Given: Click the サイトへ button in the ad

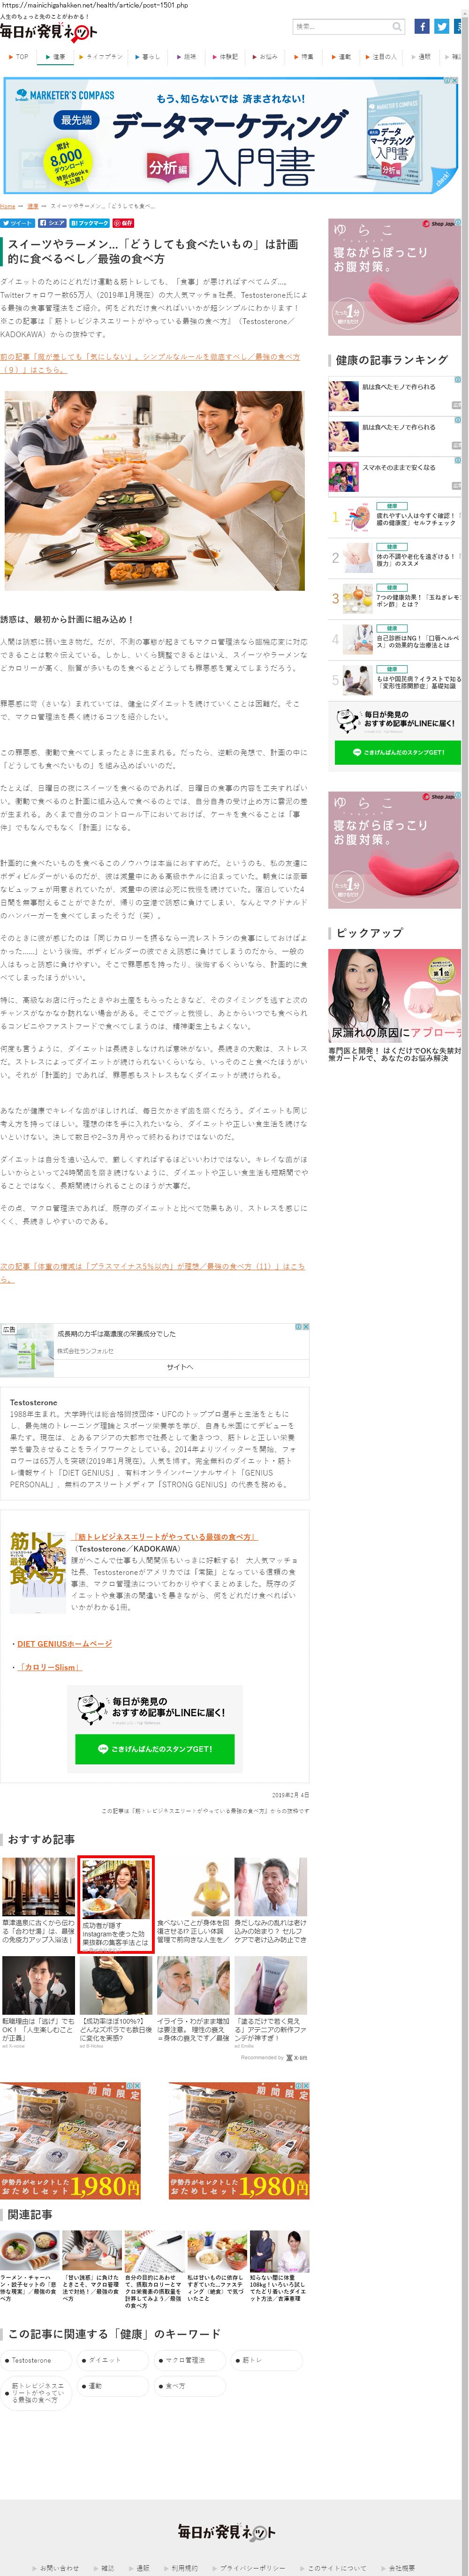Looking at the screenshot, I should 180,1366.
